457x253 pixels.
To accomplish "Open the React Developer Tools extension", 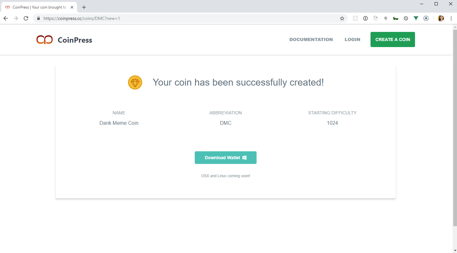I will [x=355, y=18].
